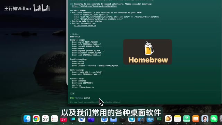Open the green chat-bubble icon app in Dock
Viewport: 222px width, 125px height.
(159, 119)
